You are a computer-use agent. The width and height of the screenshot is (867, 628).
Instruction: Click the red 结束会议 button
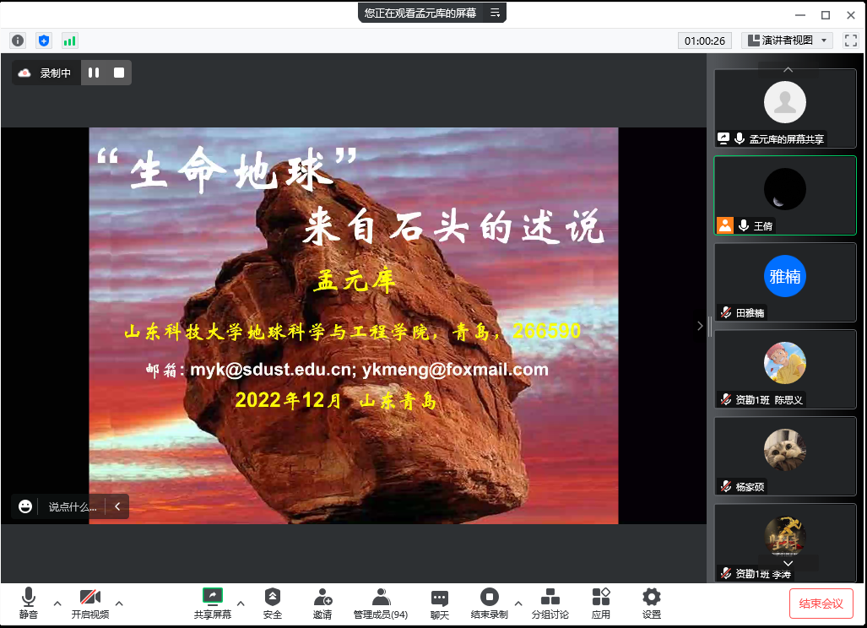pos(821,604)
